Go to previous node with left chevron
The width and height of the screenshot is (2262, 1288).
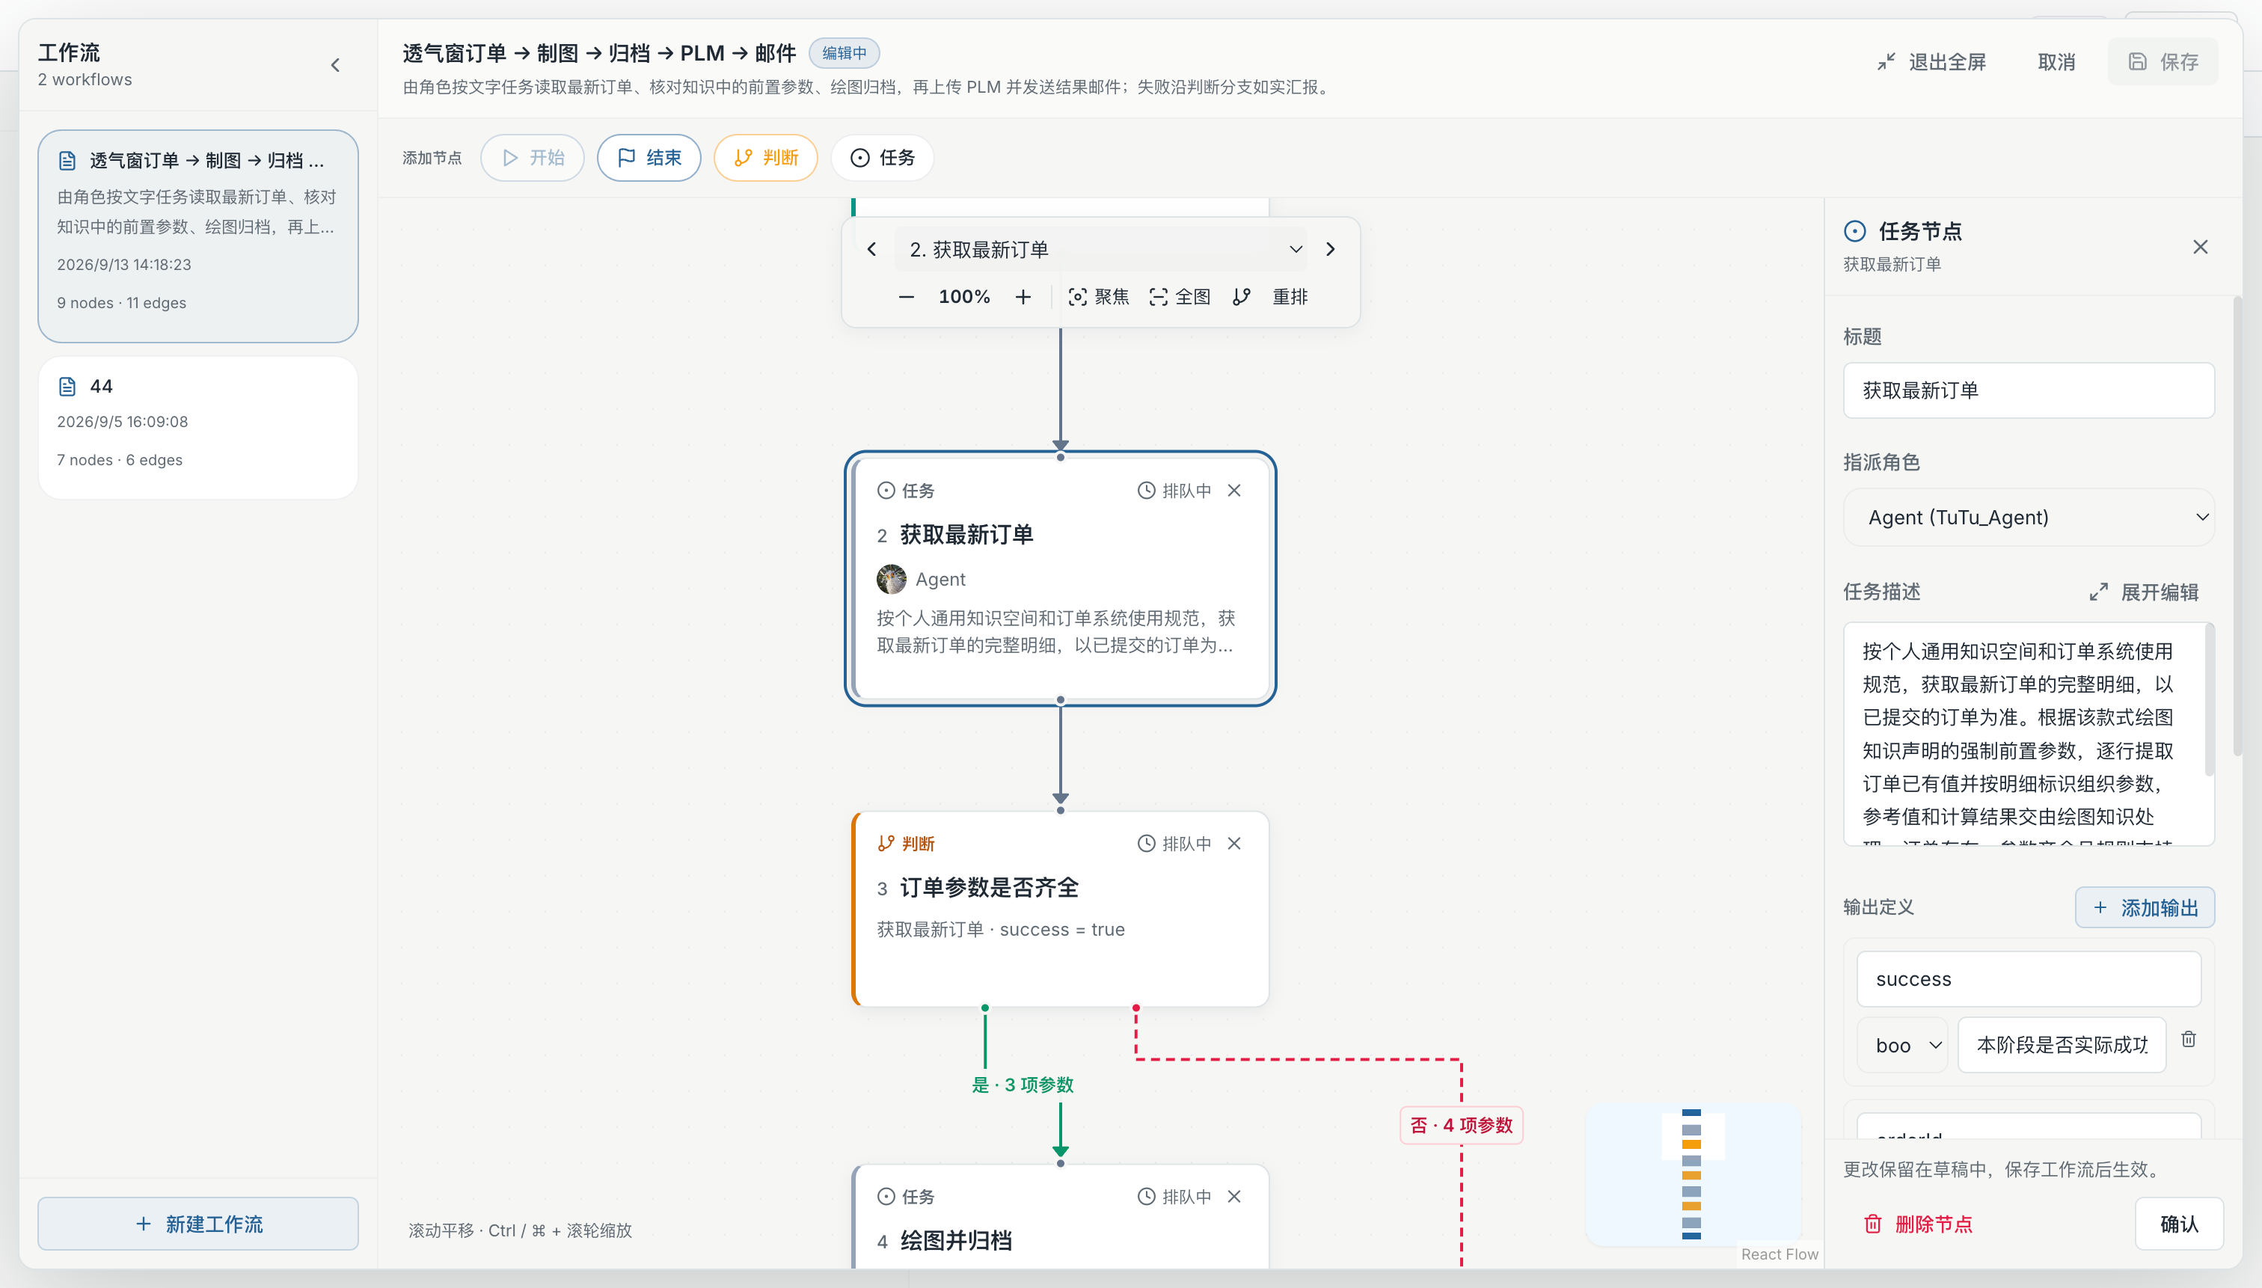[871, 250]
